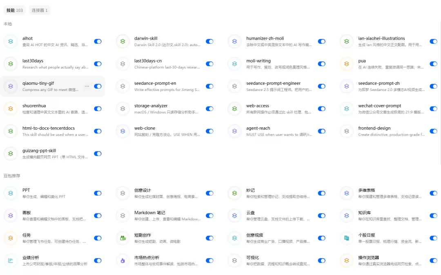Image resolution: width=441 pixels, height=275 pixels.
Task: Select the web-access skill icon
Action: point(234,109)
